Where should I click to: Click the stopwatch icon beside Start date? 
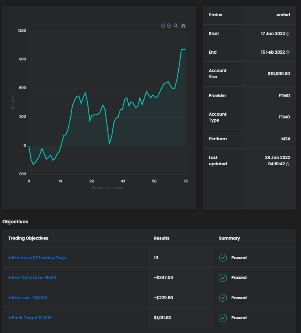[288, 34]
